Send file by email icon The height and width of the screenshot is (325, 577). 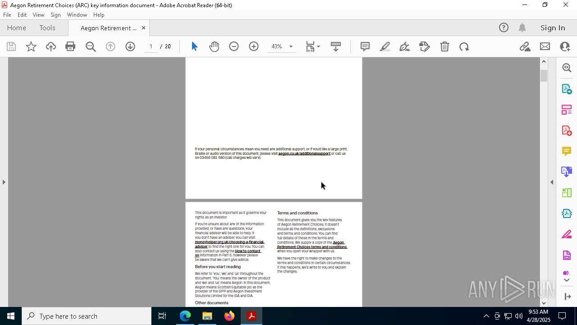[x=545, y=46]
